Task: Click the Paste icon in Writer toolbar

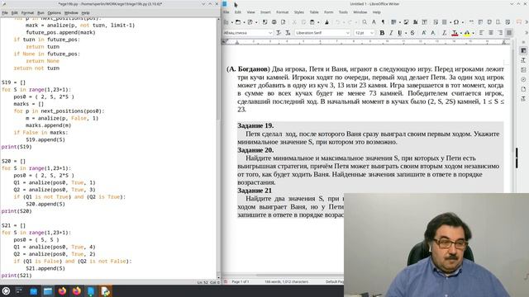Action: click(x=312, y=22)
